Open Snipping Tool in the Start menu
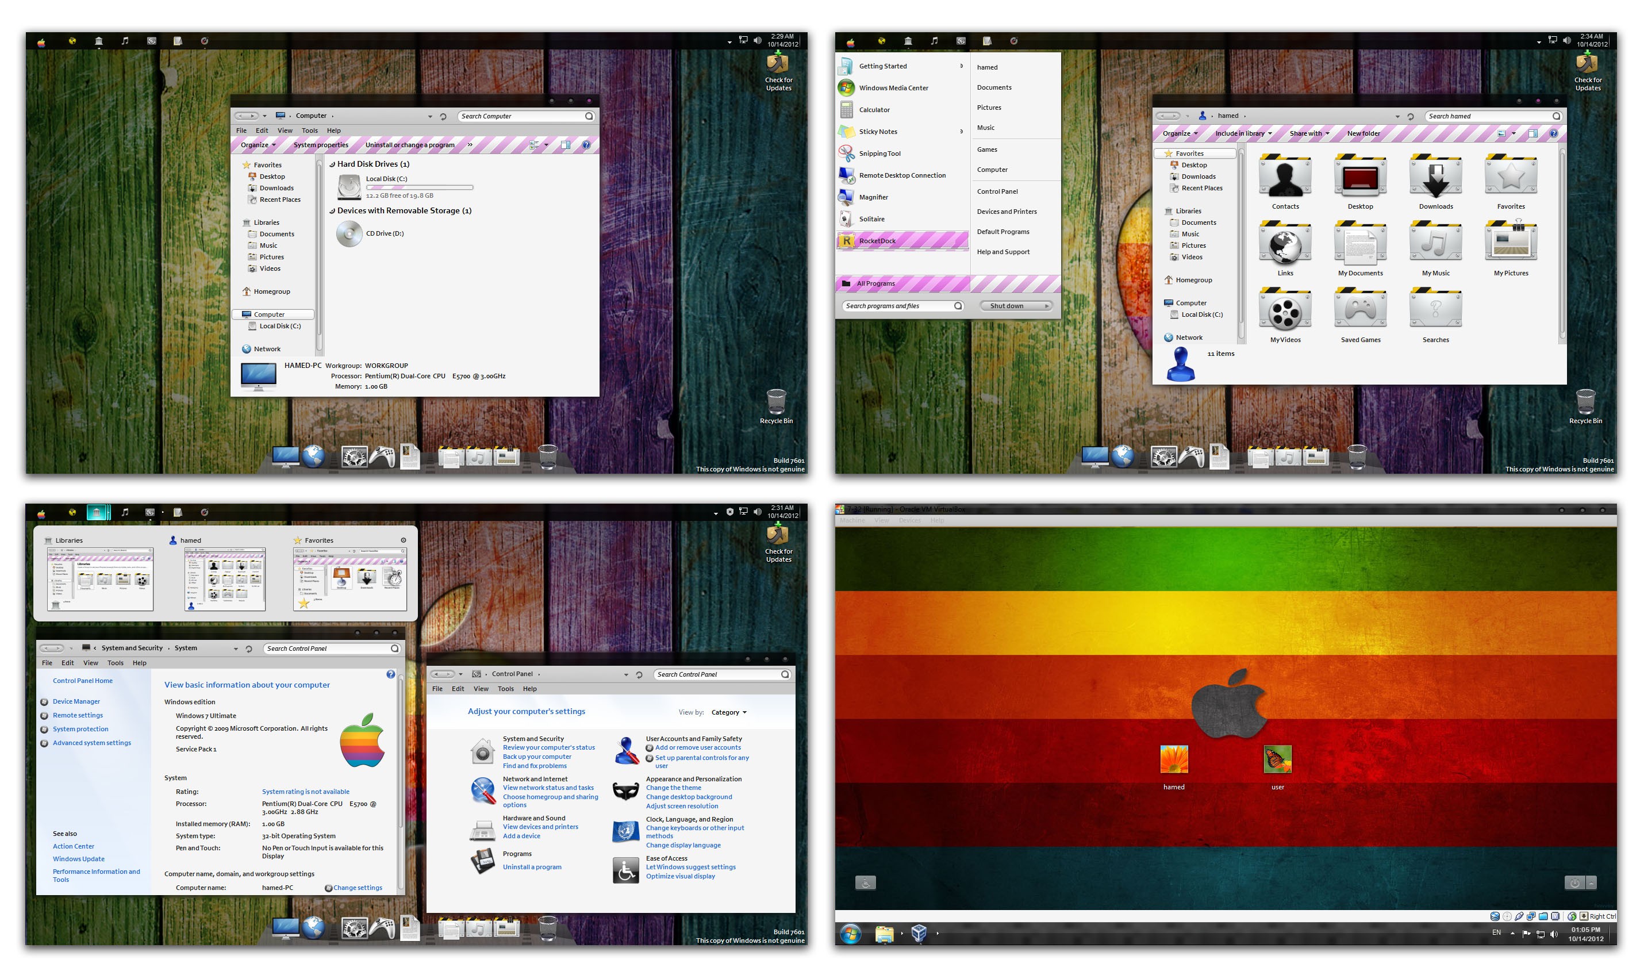Viewport: 1640px width, 971px height. tap(901, 153)
